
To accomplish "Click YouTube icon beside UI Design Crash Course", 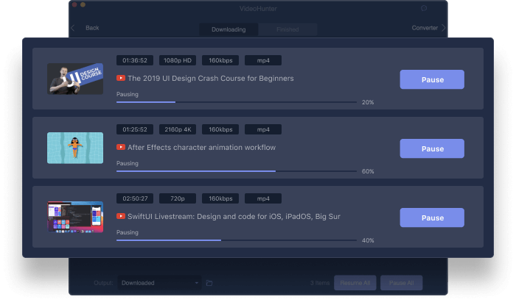I will click(x=120, y=78).
